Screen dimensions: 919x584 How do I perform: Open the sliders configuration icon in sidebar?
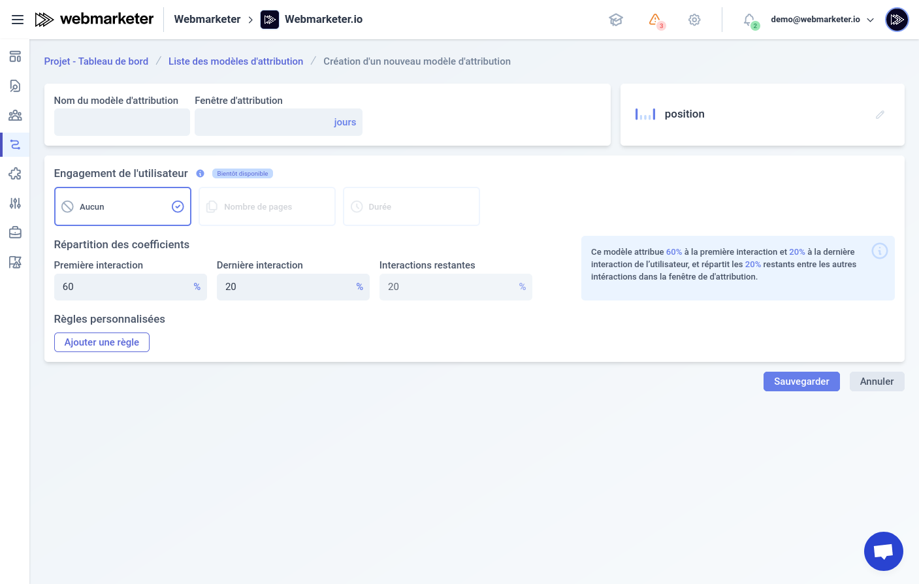coord(15,203)
